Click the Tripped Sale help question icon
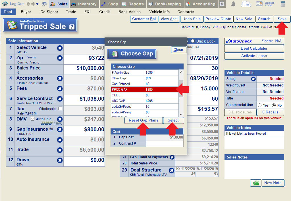 click(x=72, y=27)
